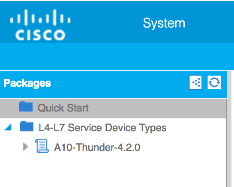Viewport: 234px width, 187px height.
Task: Collapse the L4-L7 Service Device Types node
Action: (8, 127)
